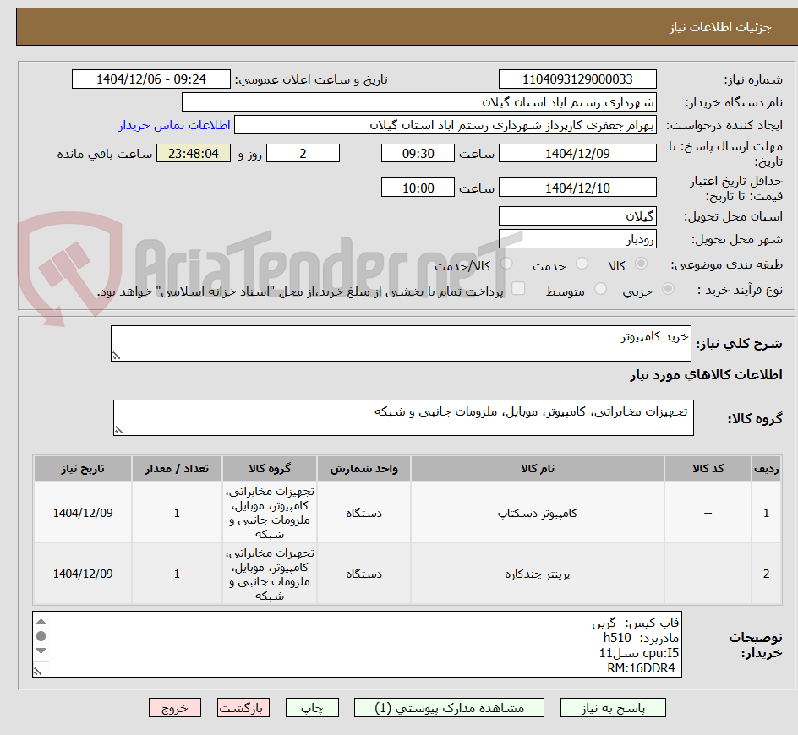The width and height of the screenshot is (798, 735).
Task: Open اطلاعات تماس خریدار contact link
Action: pyautogui.click(x=174, y=125)
